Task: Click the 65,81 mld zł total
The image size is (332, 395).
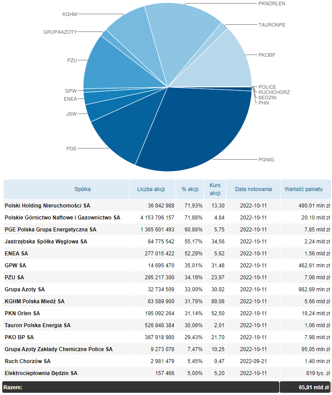Action: coord(314,387)
